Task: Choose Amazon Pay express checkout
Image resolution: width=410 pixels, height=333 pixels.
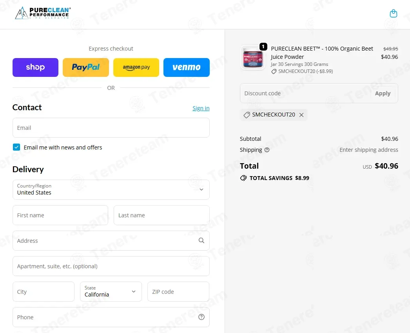Action: (x=136, y=67)
